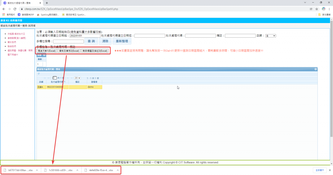
Task: Collapse the small 筆數 summary panel
Action: 44,55
